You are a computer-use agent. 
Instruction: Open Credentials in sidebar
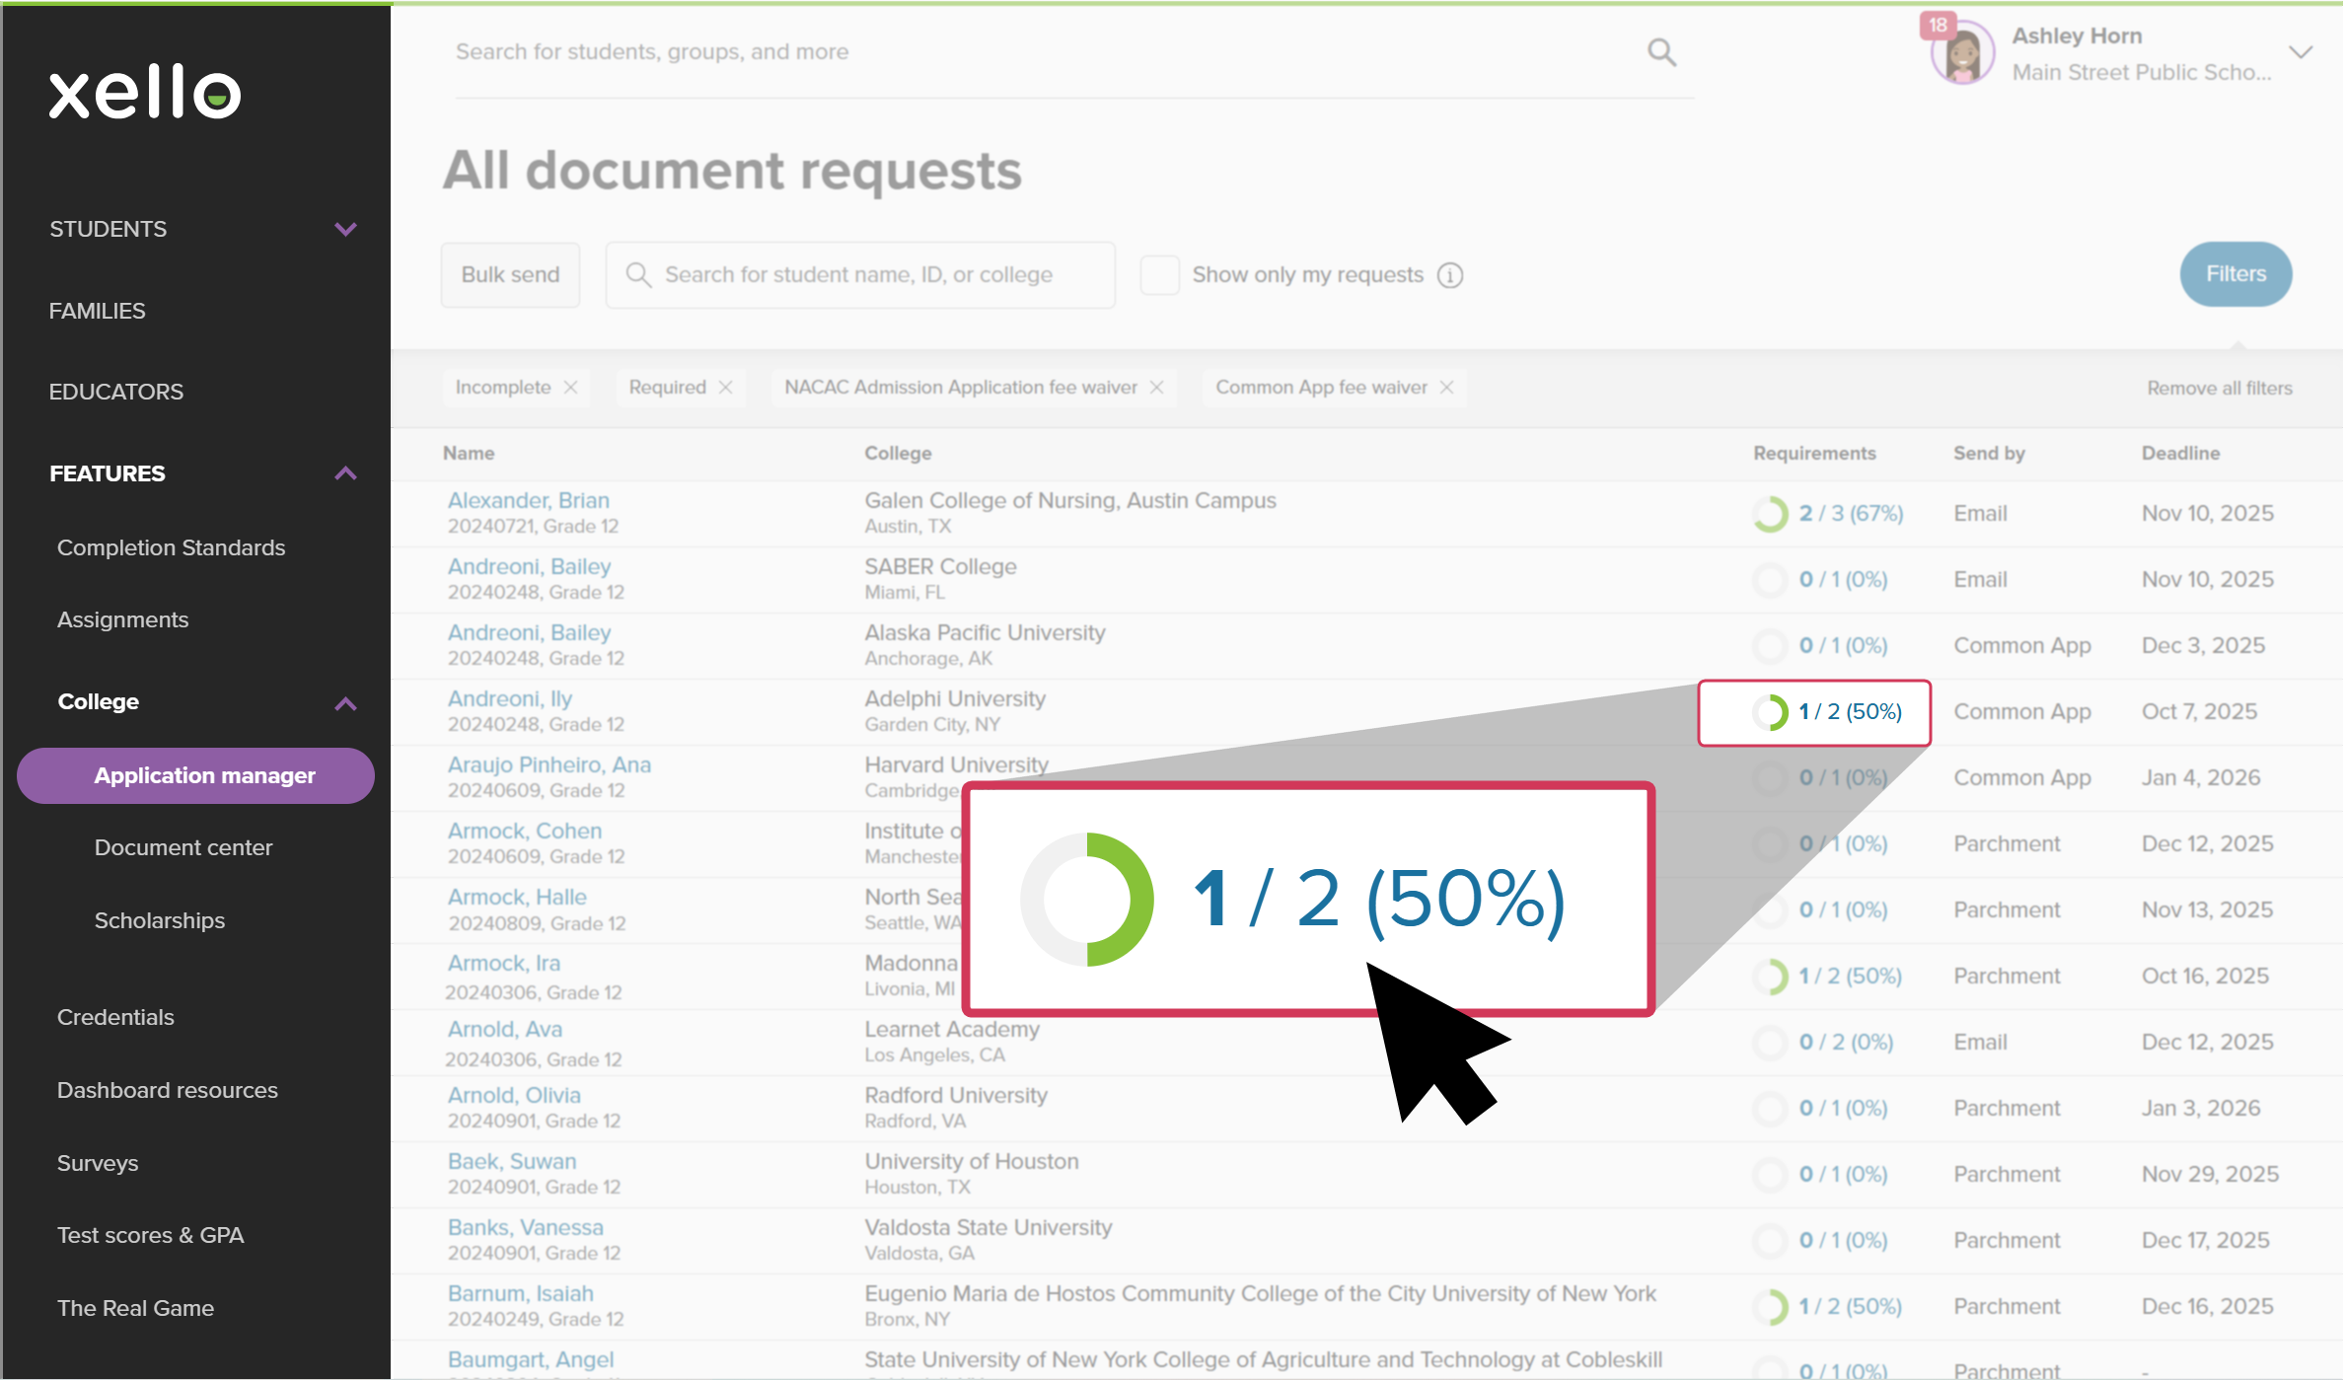click(115, 1017)
